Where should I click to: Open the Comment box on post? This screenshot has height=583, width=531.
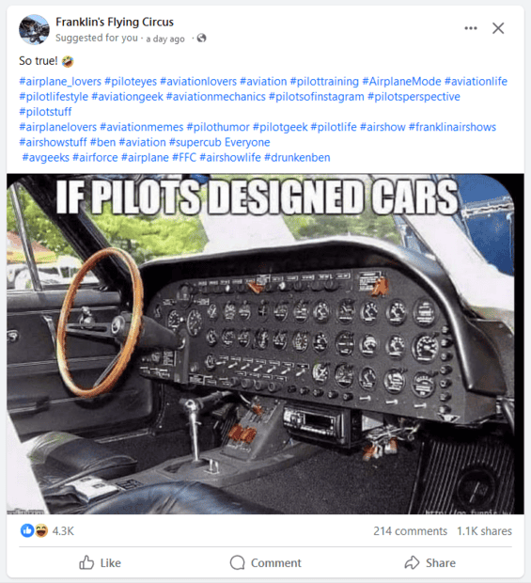pos(265,563)
